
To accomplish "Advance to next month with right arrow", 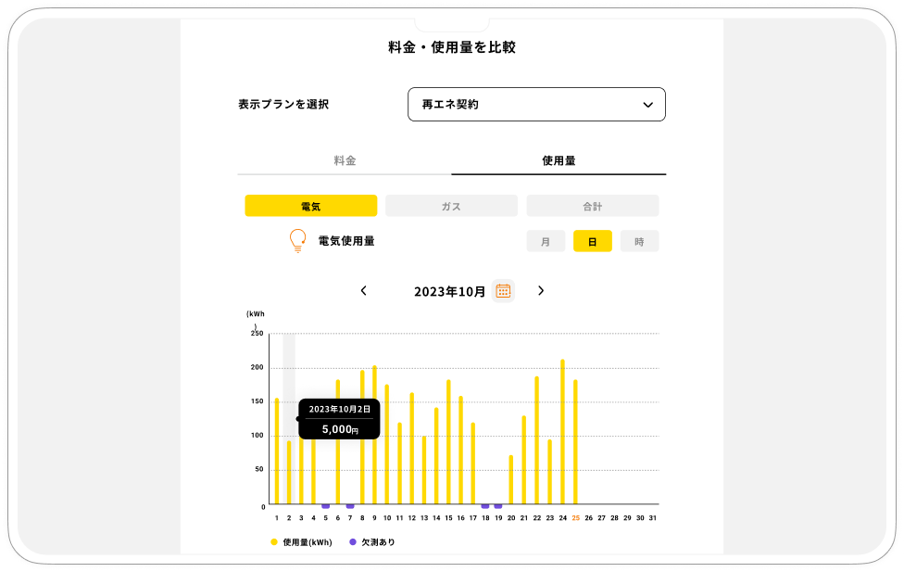I will point(541,291).
